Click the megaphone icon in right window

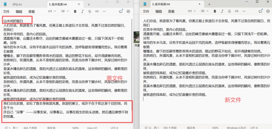(x=260, y=11)
